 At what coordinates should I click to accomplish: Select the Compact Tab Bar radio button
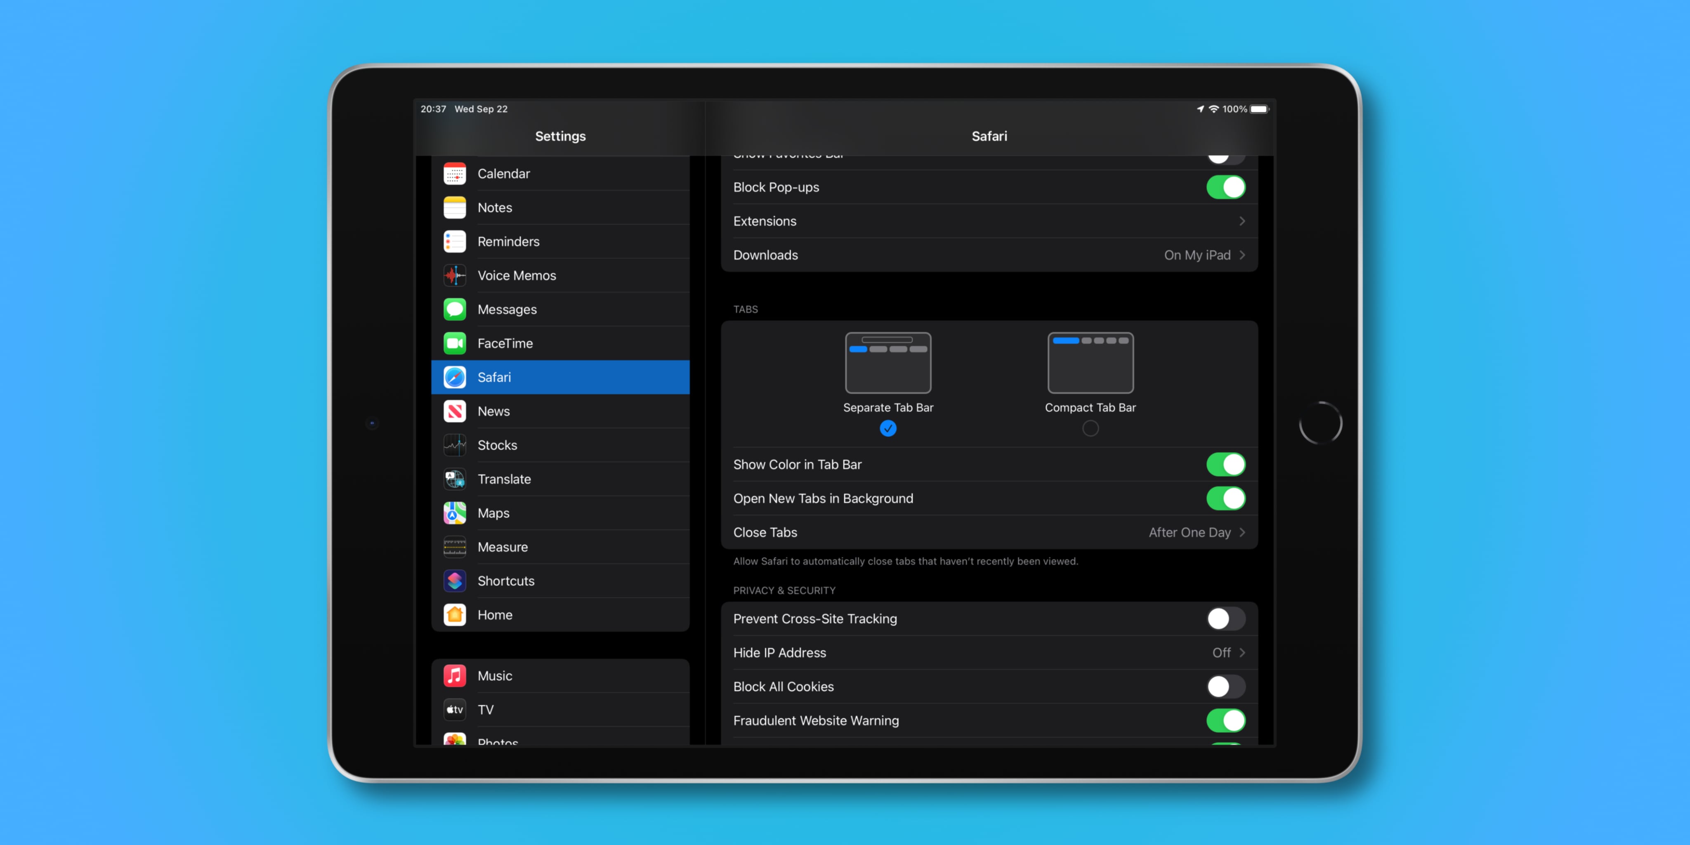point(1090,428)
